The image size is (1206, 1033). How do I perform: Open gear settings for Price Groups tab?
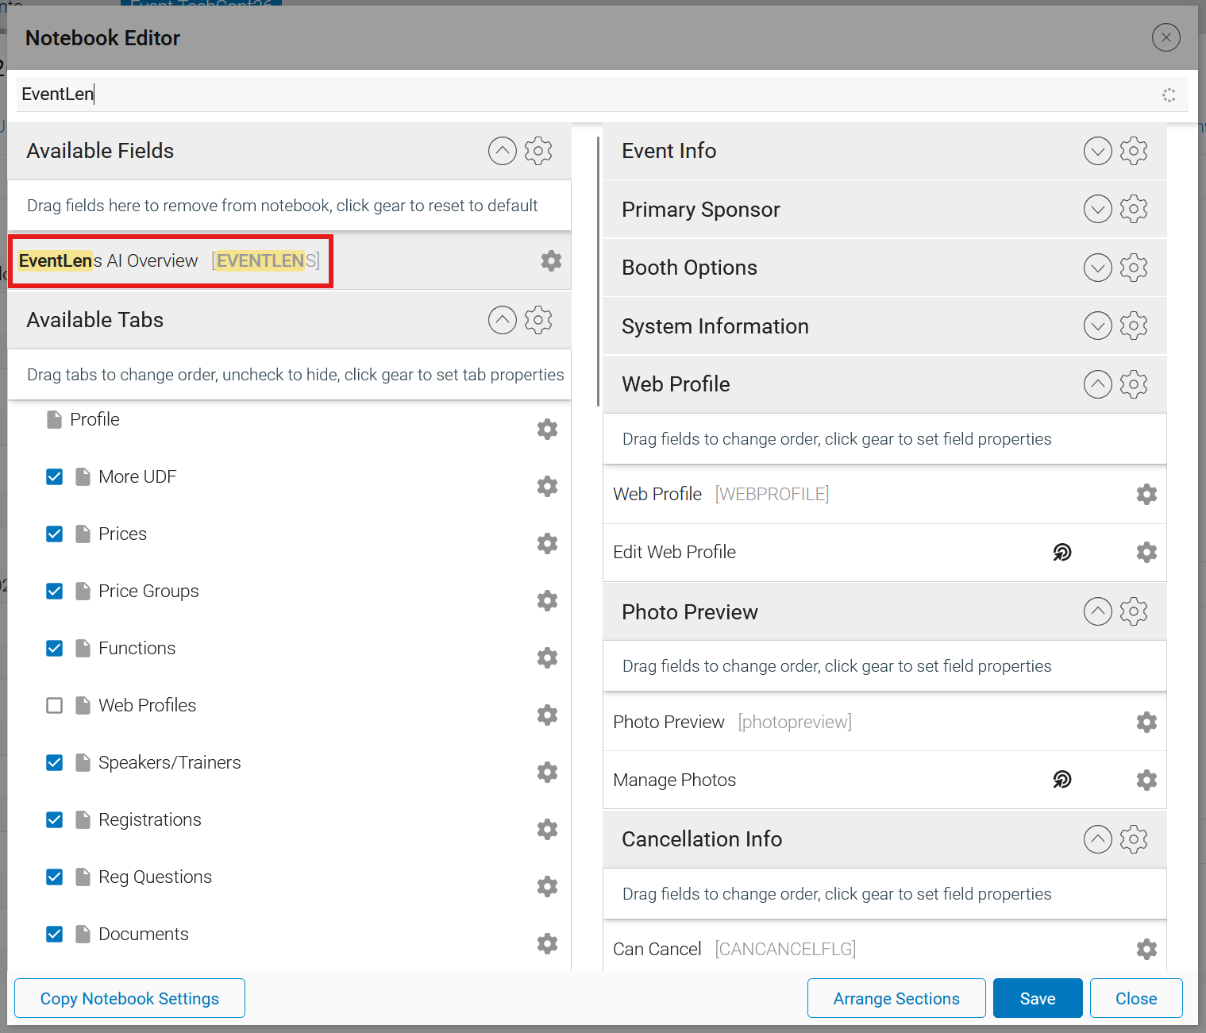[547, 600]
